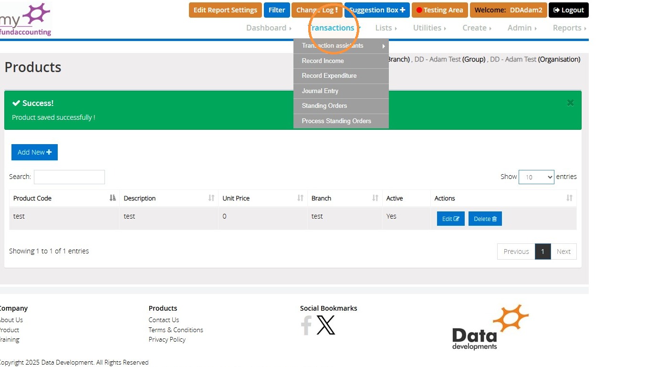Viewport: 657px width, 367px height.
Task: Open the Create menu
Action: point(477,28)
